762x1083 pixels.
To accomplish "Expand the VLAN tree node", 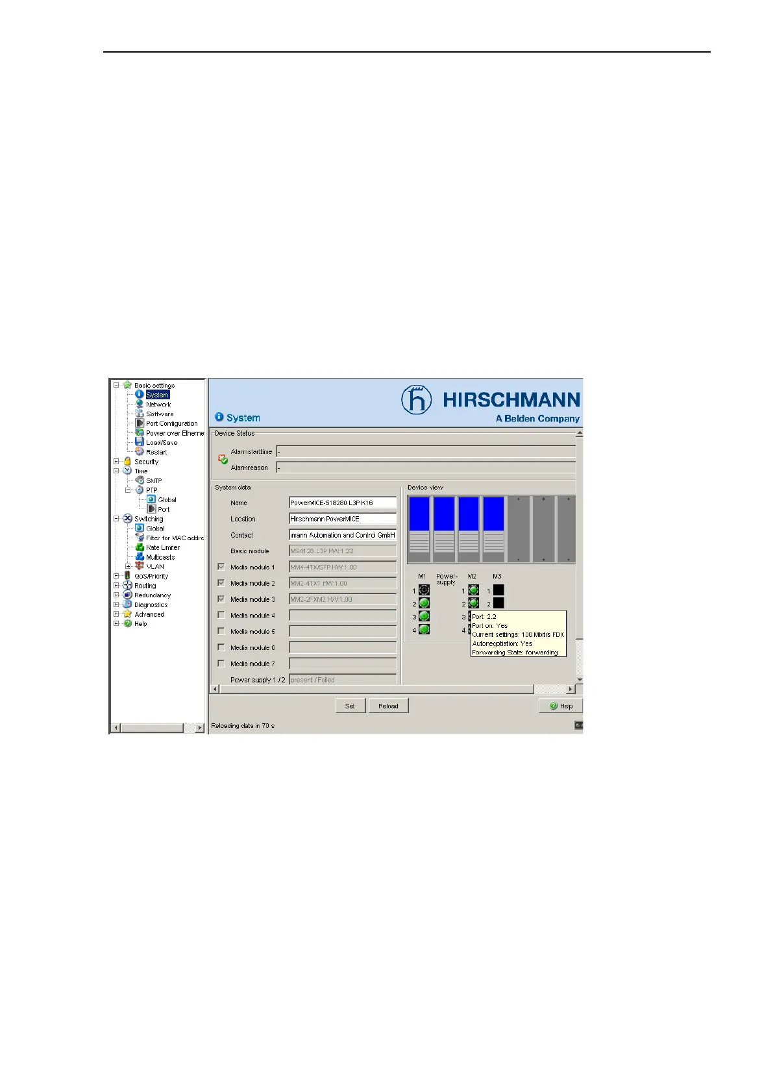I will [128, 566].
